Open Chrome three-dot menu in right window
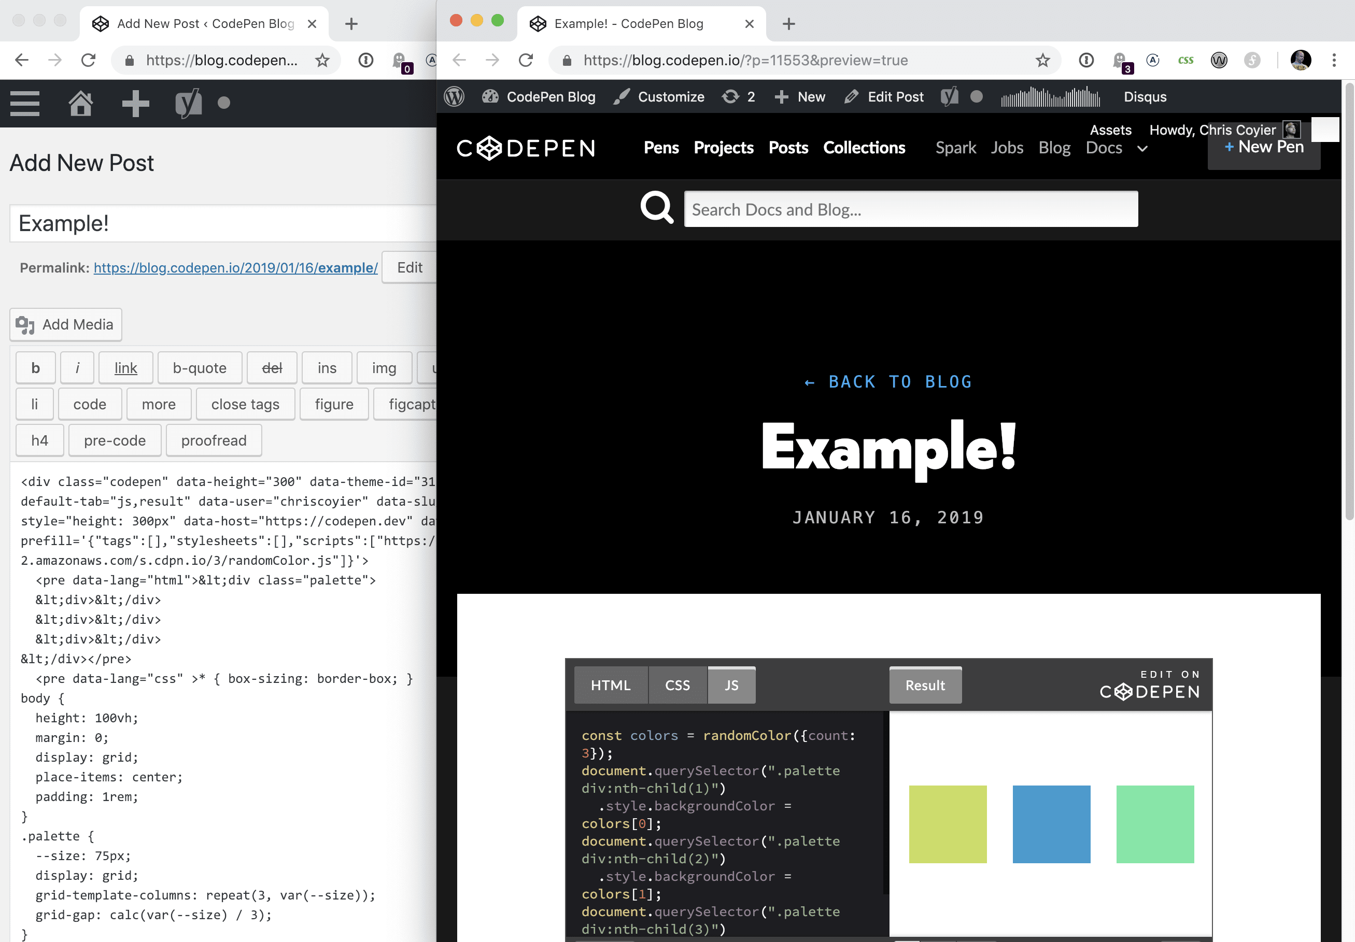 1334,60
